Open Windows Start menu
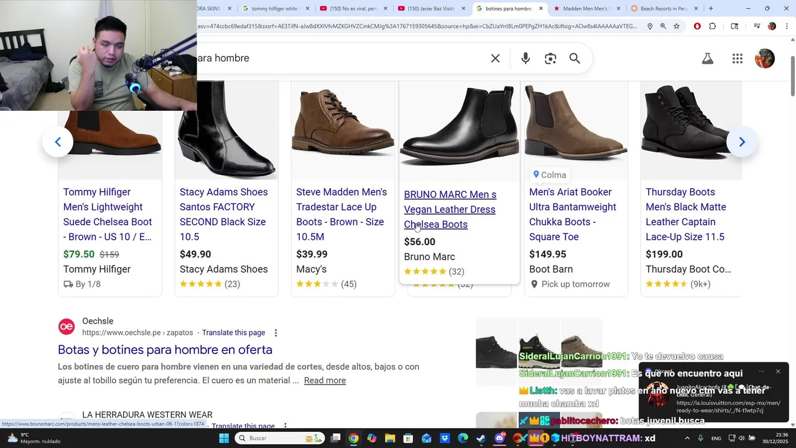Viewport: 796px width, 448px height. [224, 438]
